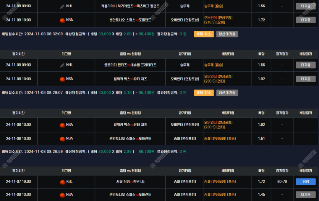Viewport: 319px width, 201px height.
Task: Click the NBA basketball icon in the 1.72 odds San Antonio row
Action: (62, 20)
